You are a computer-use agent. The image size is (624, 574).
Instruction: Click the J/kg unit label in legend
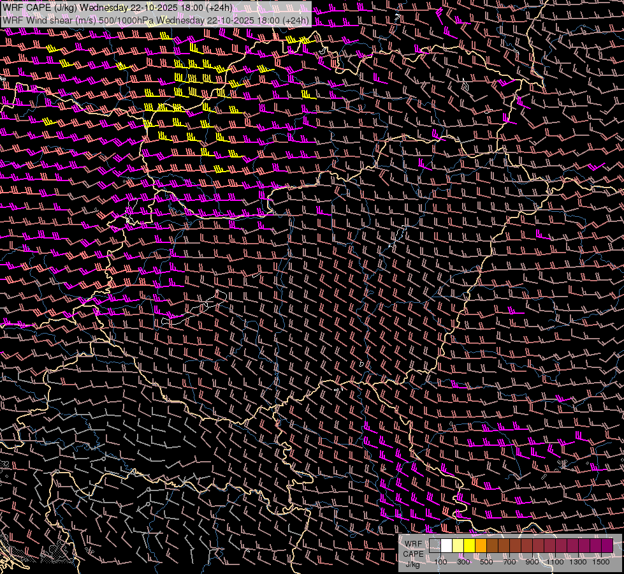[413, 564]
